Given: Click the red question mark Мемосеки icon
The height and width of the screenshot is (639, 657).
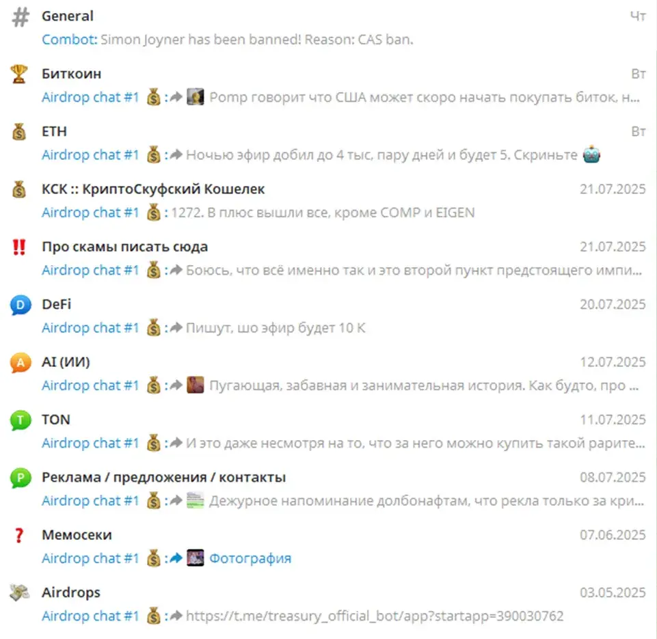Looking at the screenshot, I should point(19,535).
